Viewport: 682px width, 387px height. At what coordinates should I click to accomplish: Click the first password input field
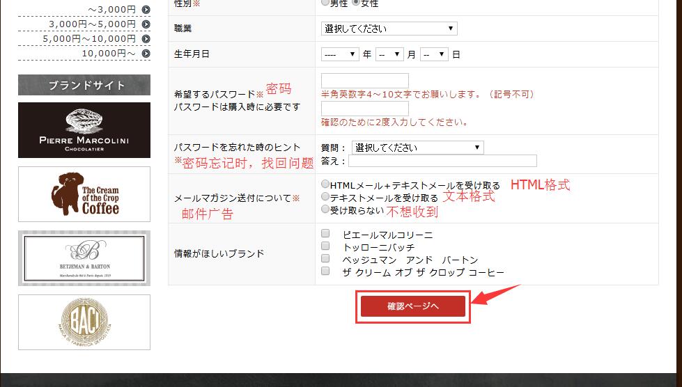(x=364, y=80)
